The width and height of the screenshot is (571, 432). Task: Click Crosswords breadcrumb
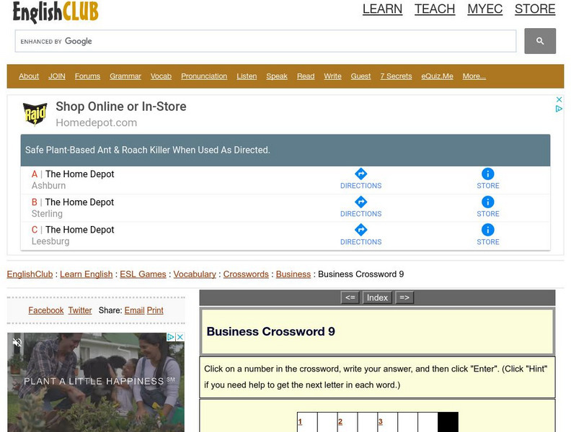click(x=246, y=274)
